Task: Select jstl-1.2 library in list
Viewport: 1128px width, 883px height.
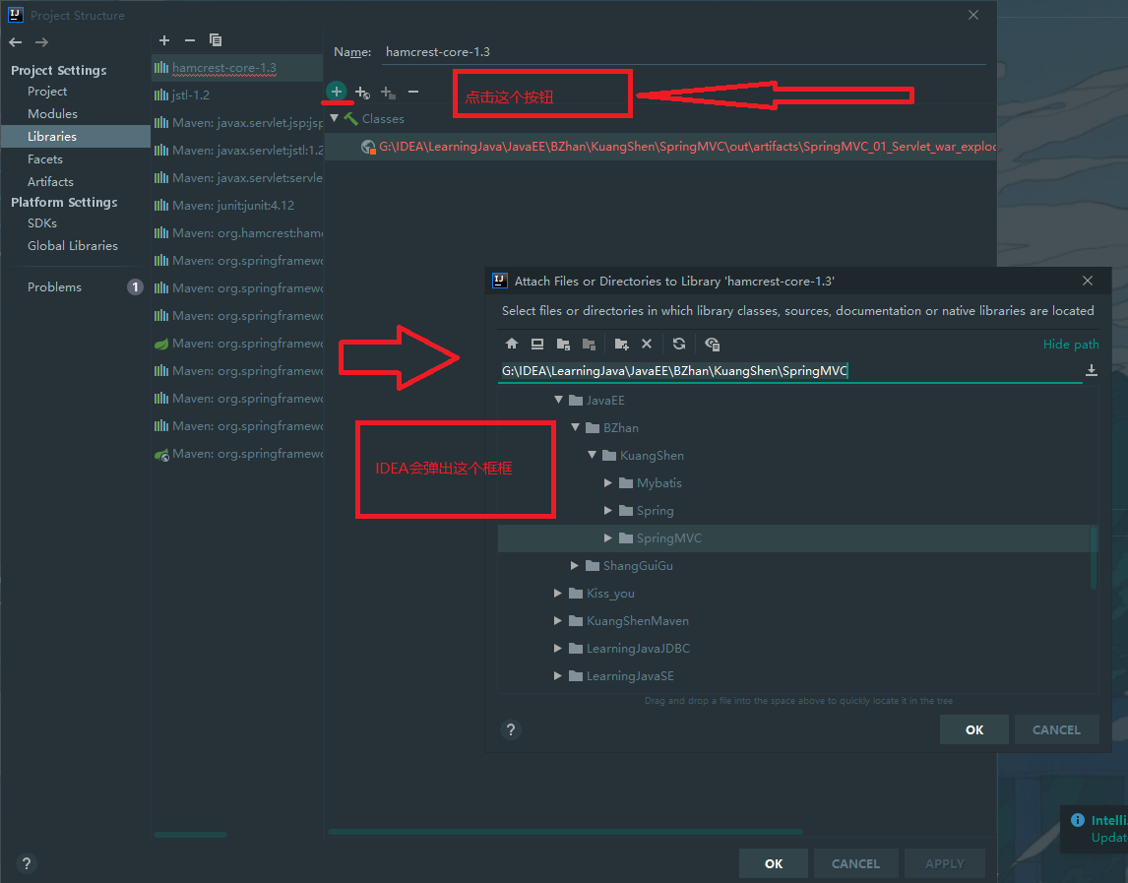Action: pyautogui.click(x=237, y=95)
